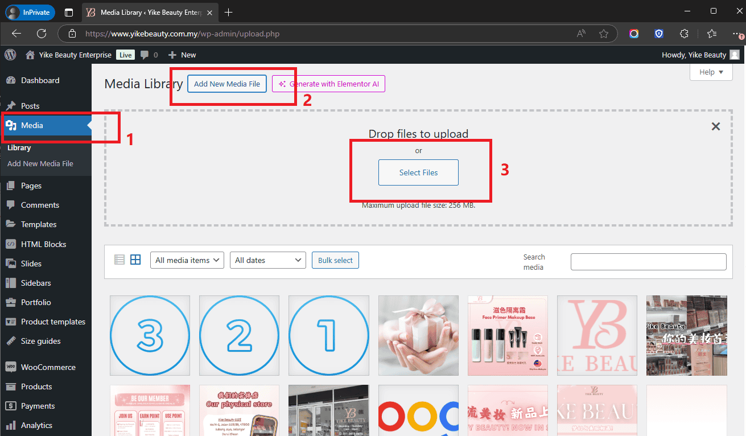Open the tab actions menu icon

pyautogui.click(x=69, y=12)
